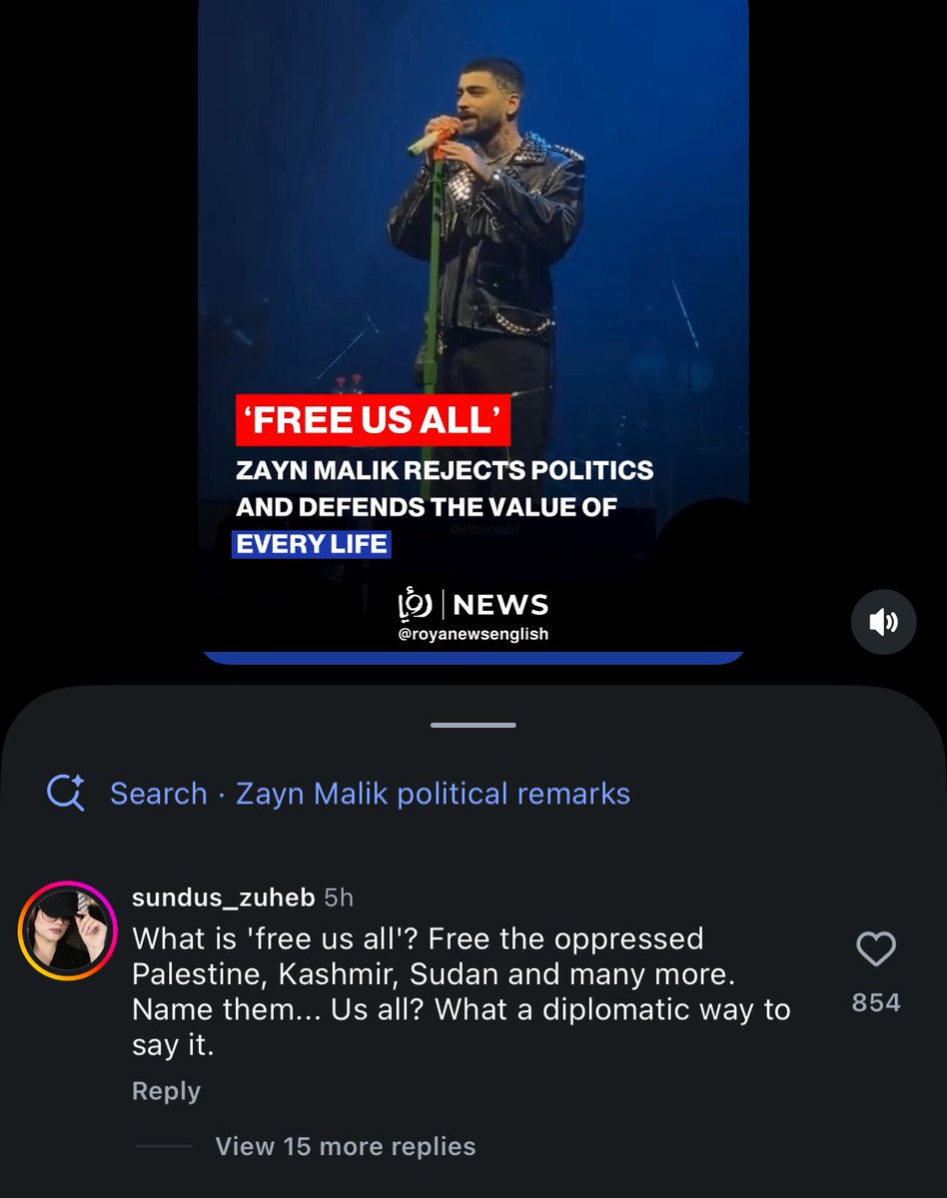This screenshot has width=947, height=1198.
Task: Open sundus_zuheb profile picture
Action: click(x=68, y=930)
